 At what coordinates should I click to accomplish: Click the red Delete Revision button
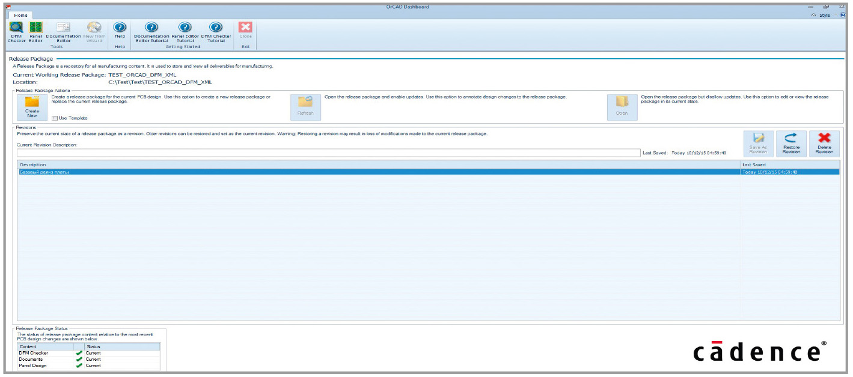824,144
